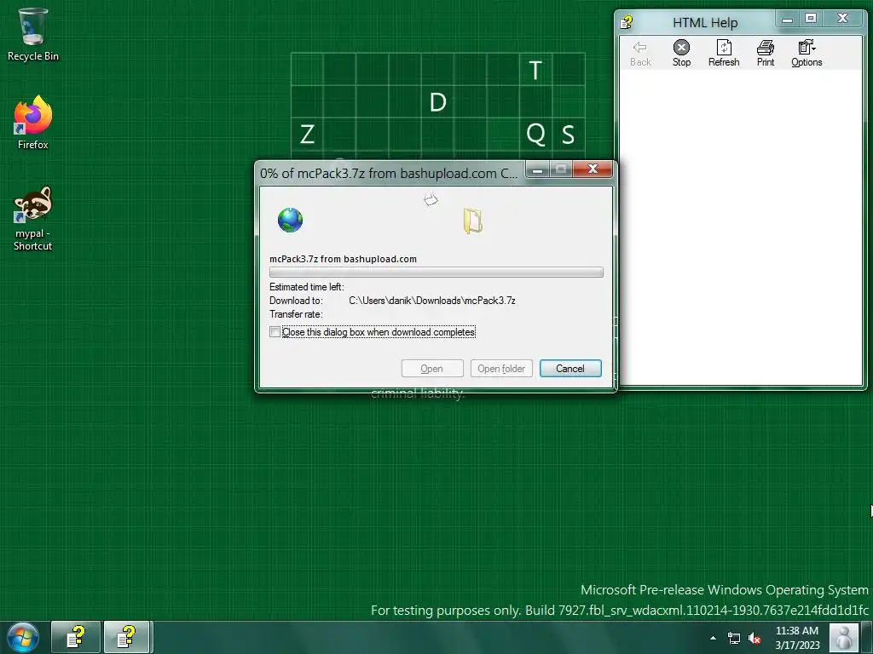Click the Open button in download dialog

pos(432,368)
